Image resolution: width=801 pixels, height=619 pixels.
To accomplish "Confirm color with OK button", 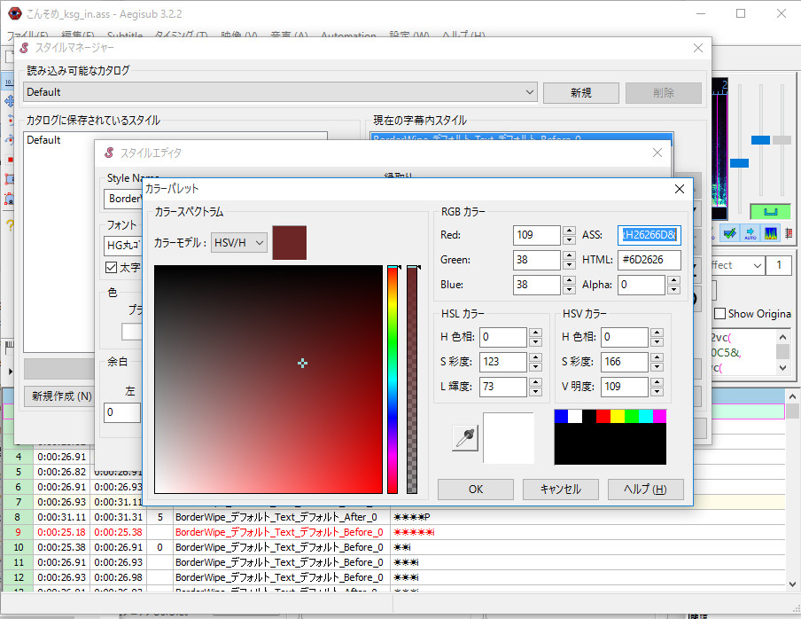I will (x=476, y=490).
